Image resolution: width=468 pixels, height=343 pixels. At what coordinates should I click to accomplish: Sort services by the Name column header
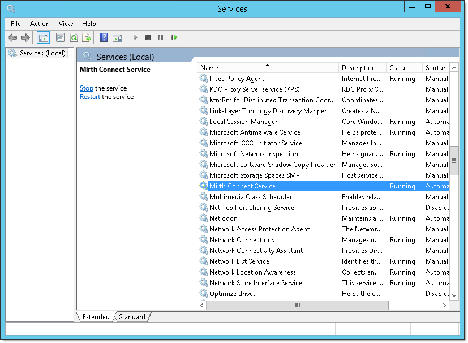click(268, 68)
